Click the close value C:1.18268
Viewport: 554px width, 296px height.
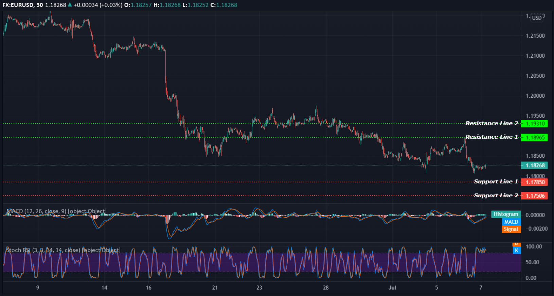[x=224, y=5]
